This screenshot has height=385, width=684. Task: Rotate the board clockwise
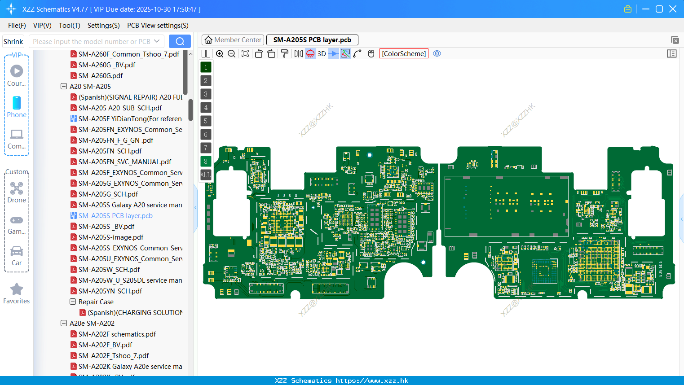click(x=271, y=54)
